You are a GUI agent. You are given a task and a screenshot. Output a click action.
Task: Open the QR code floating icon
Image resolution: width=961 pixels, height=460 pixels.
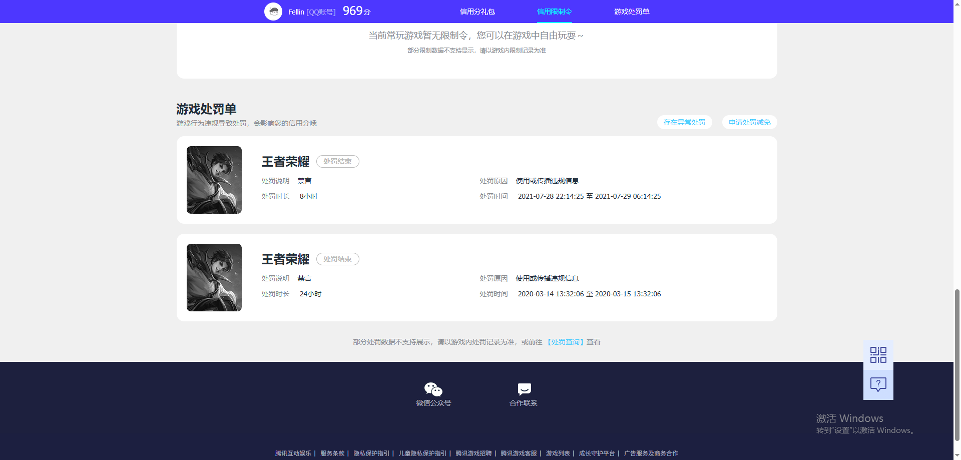(x=878, y=355)
